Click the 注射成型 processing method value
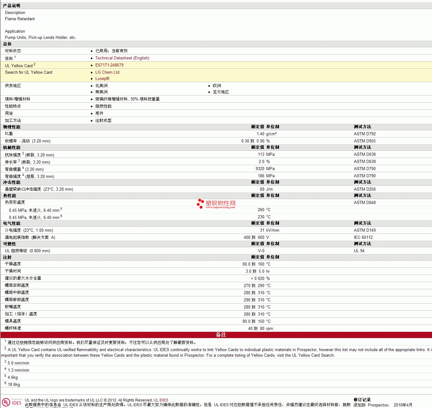Viewport: 432px width, 408px height. click(x=103, y=121)
